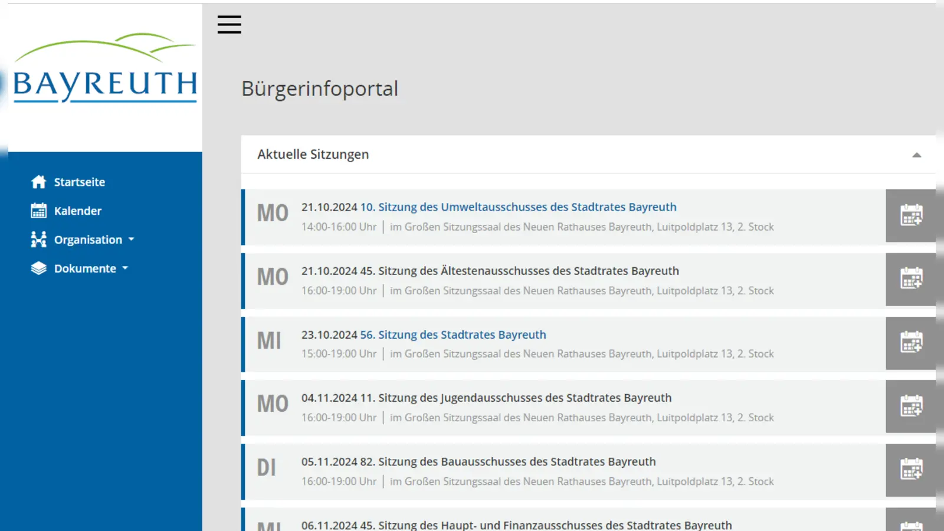Click the Dokumente layers icon

point(39,268)
